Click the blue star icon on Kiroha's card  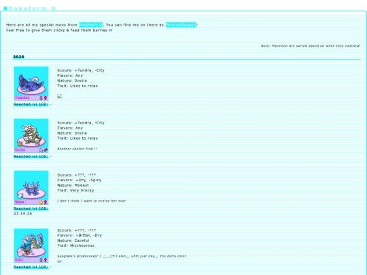tap(41, 150)
